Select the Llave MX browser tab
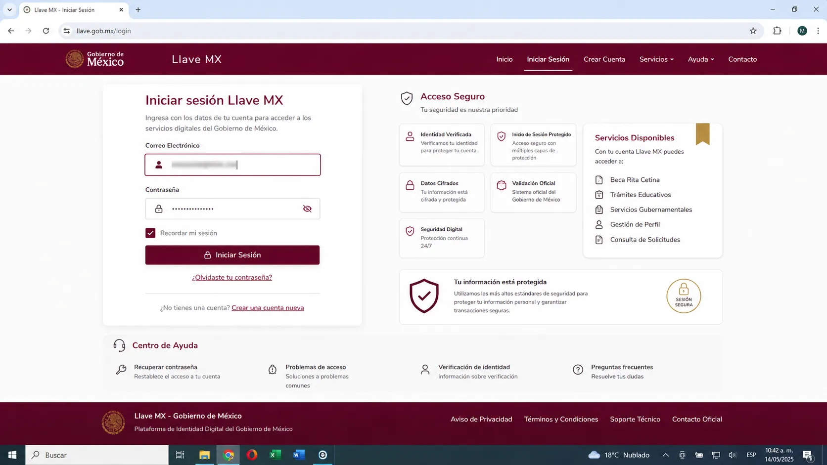This screenshot has width=827, height=465. [x=74, y=10]
